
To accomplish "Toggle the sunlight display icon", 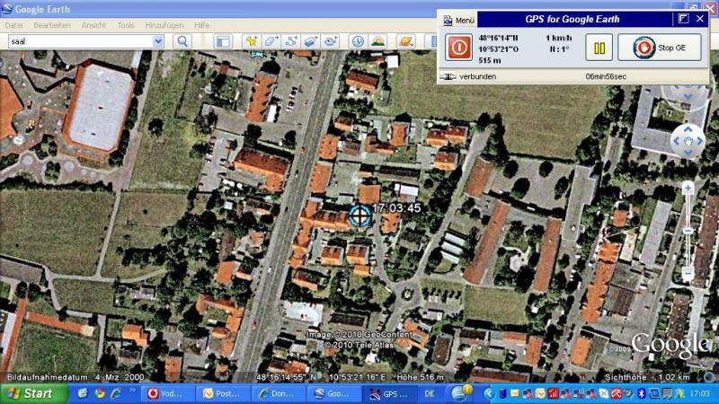I will [x=378, y=41].
